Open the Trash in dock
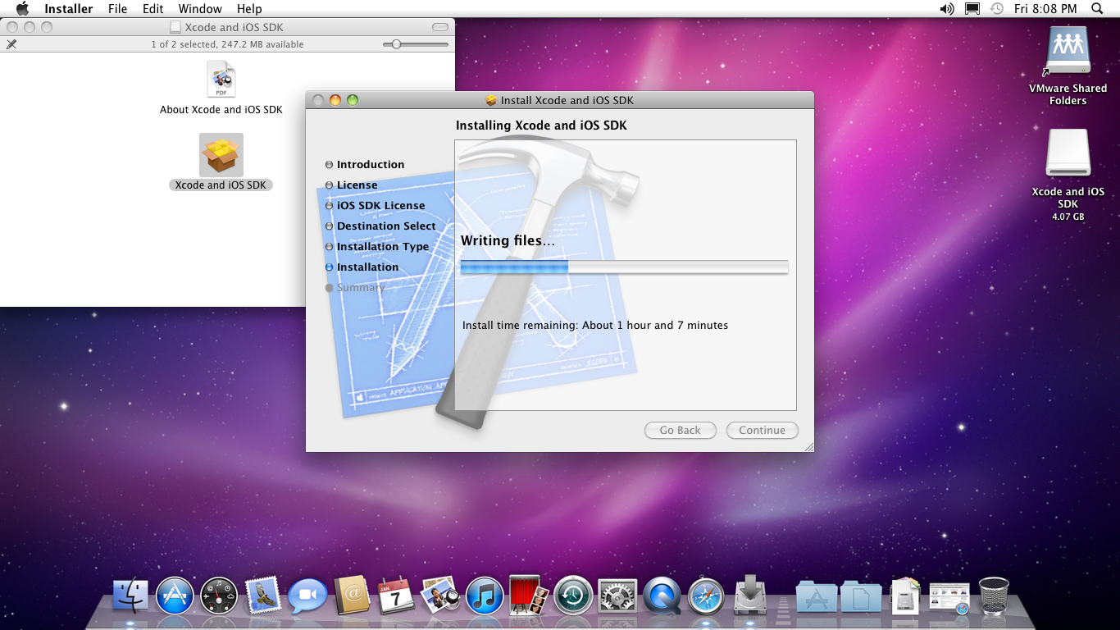1120x630 pixels. 994,596
